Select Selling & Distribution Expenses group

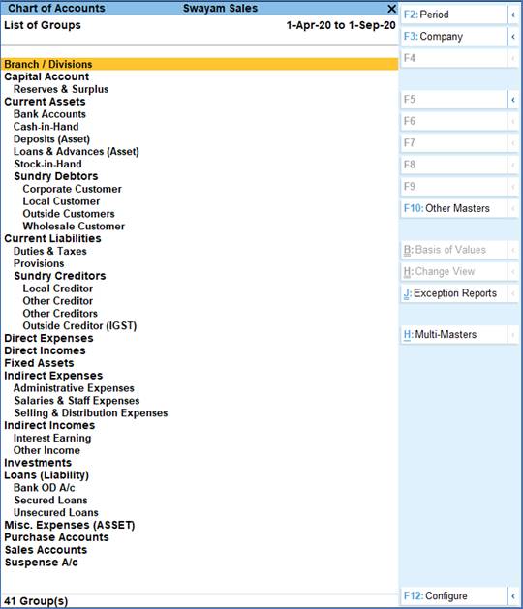pyautogui.click(x=91, y=412)
